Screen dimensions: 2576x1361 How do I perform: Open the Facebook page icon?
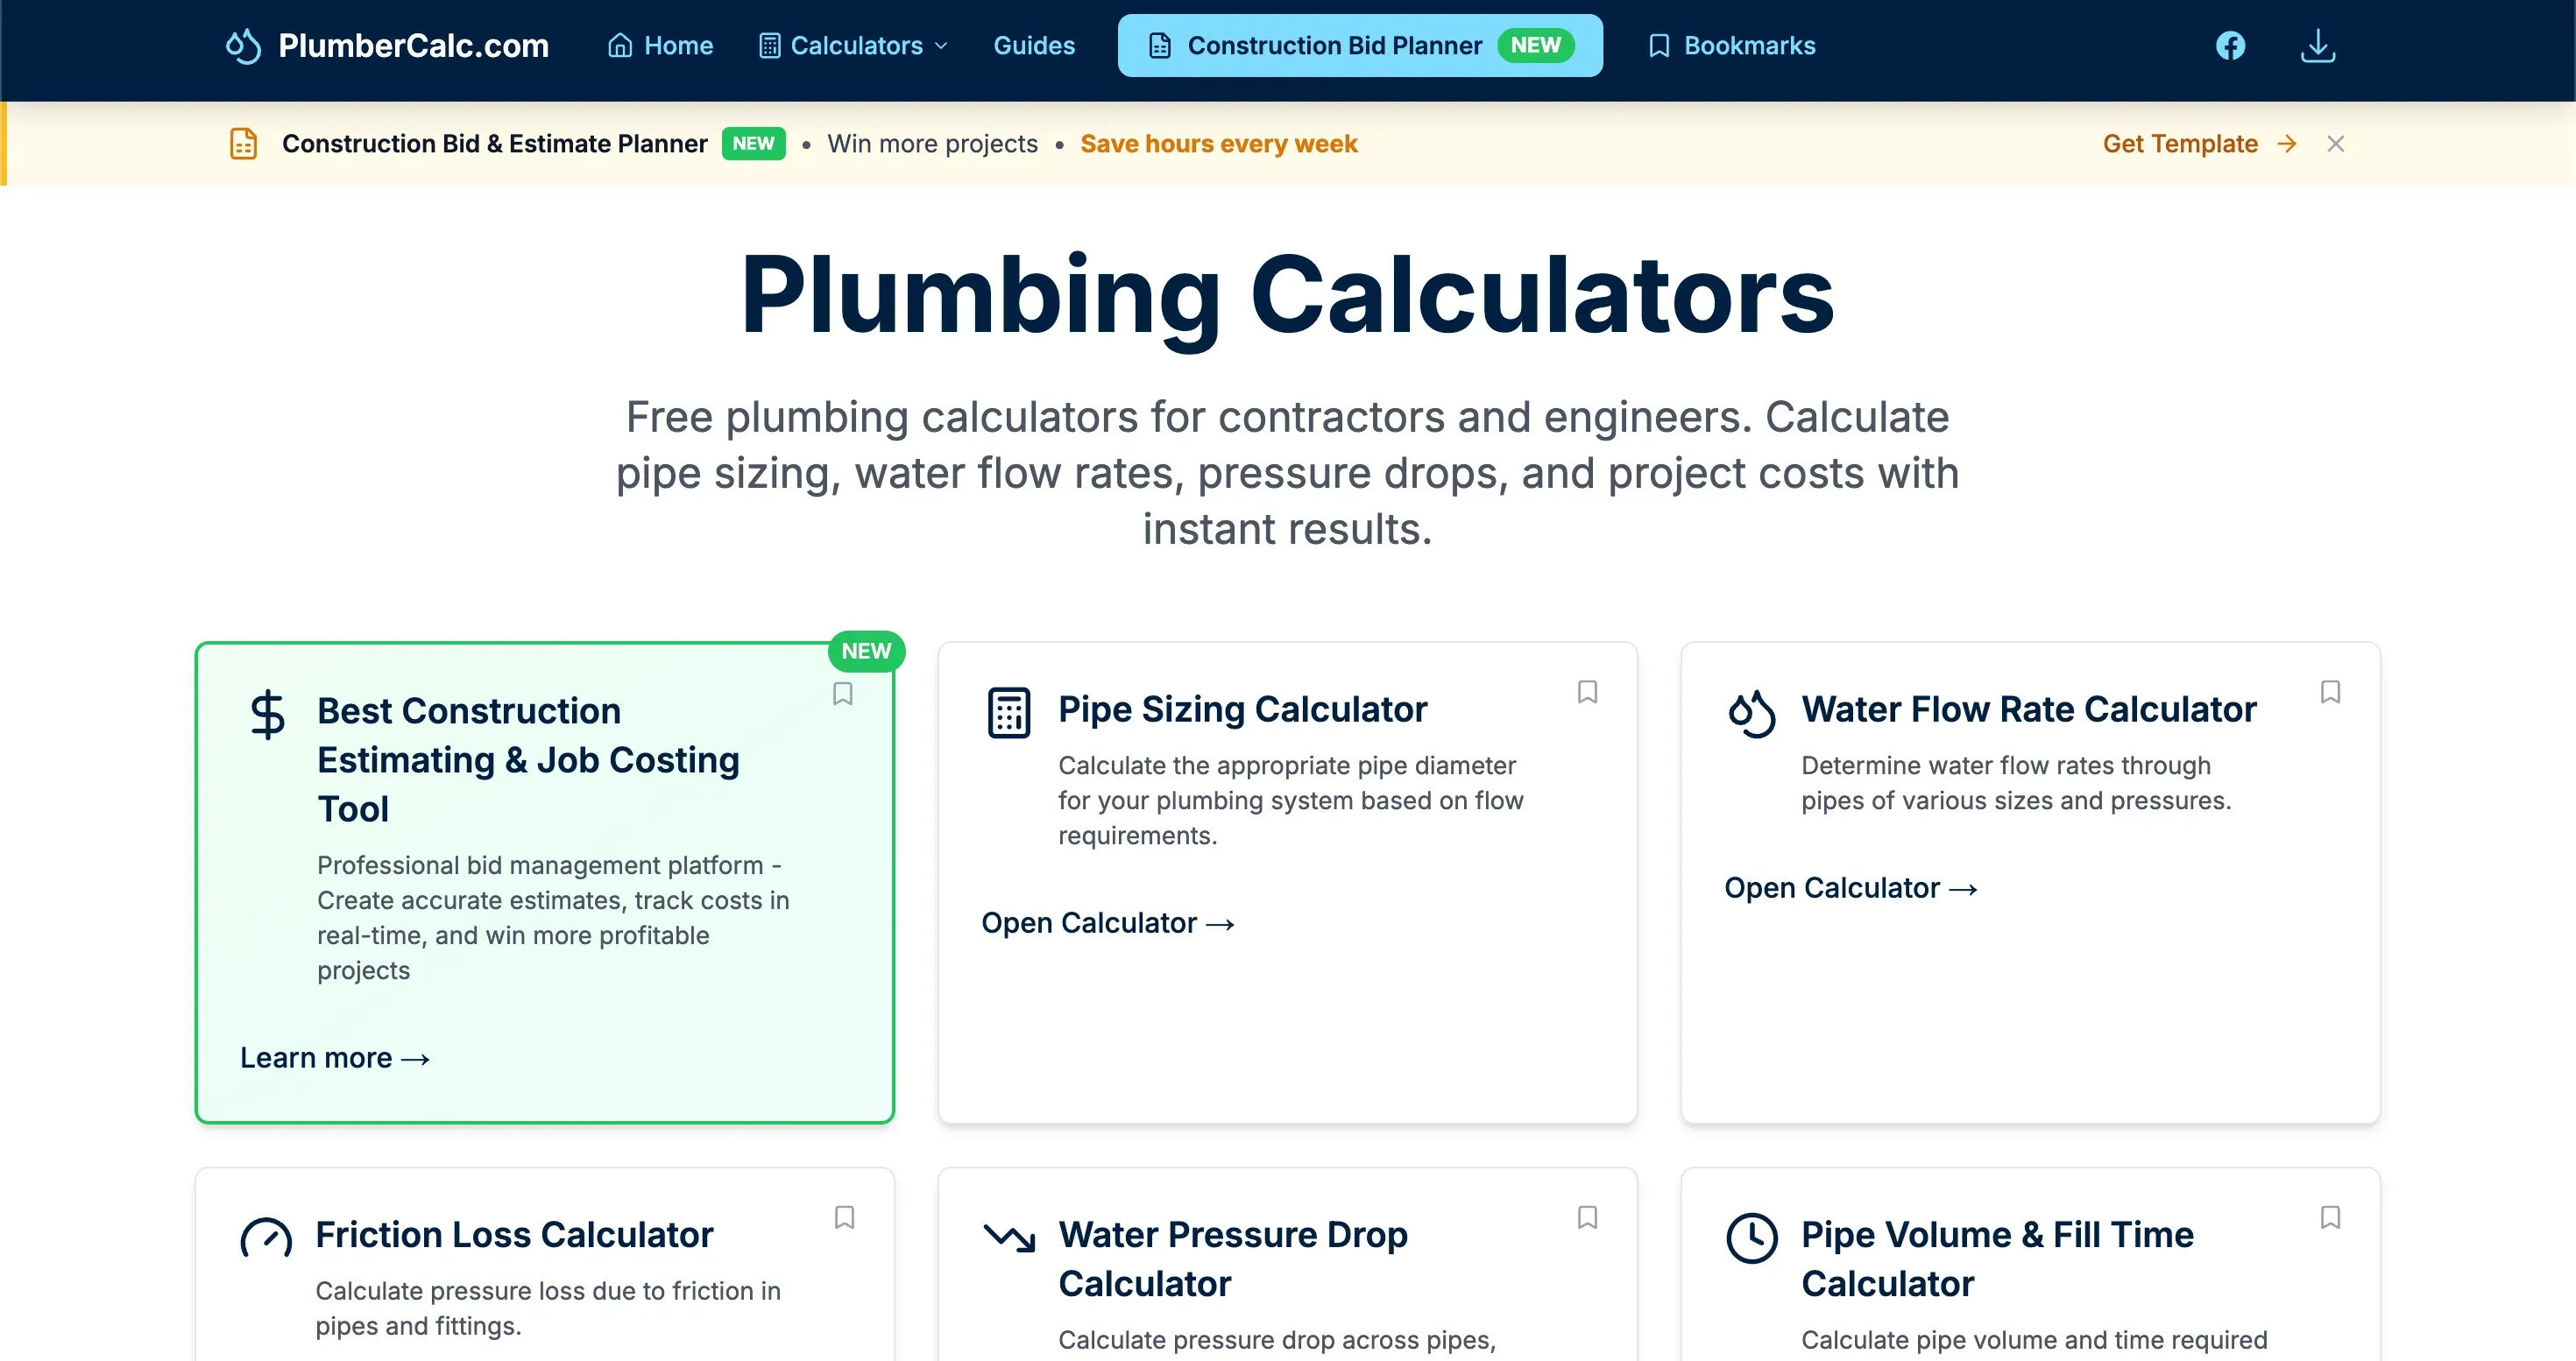[2230, 46]
